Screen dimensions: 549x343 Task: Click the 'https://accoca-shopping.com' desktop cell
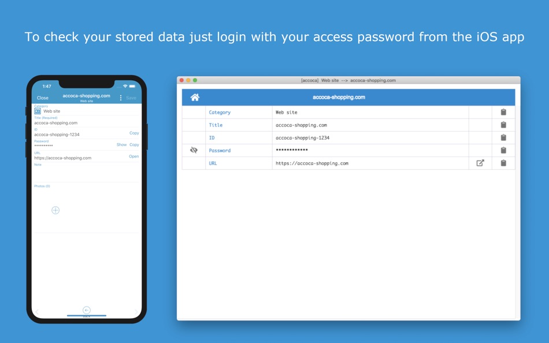[370, 163]
